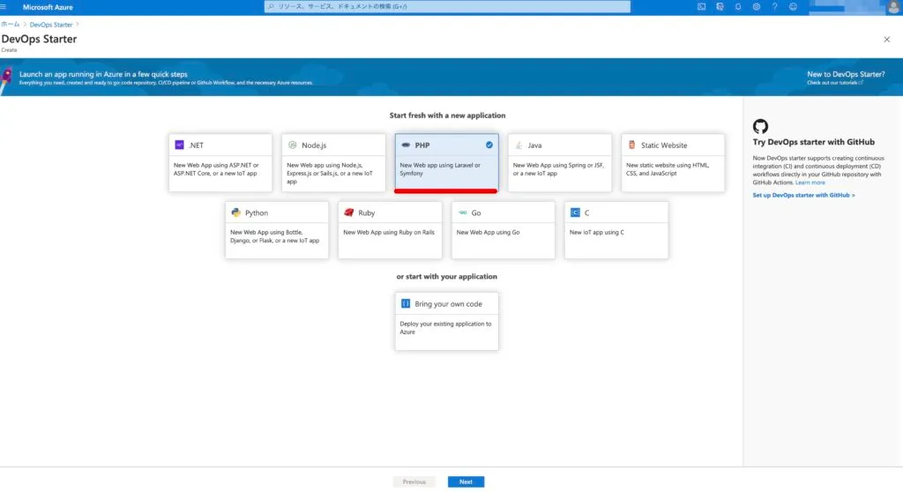903x492 pixels.
Task: Click 'Start fresh with a new application' heading
Action: tap(447, 116)
